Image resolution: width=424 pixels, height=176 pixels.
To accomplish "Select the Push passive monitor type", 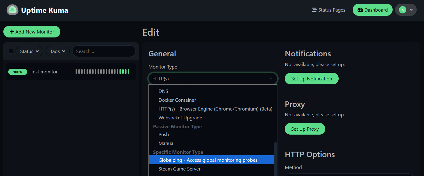I will click(163, 134).
